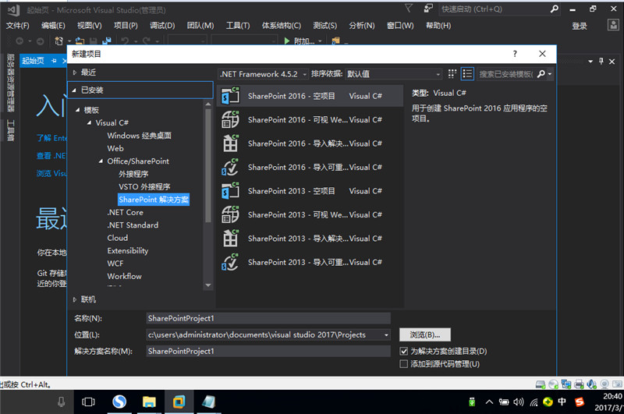
Task: Click the 浏览(B)... button
Action: coord(425,334)
